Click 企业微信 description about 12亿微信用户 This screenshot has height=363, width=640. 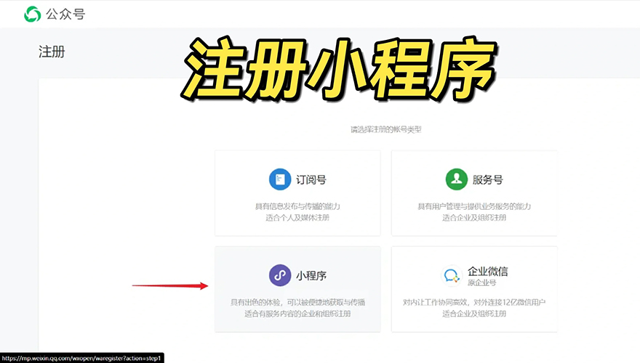474,302
